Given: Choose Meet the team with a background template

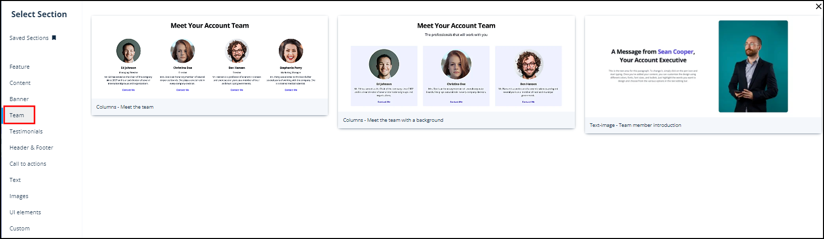Looking at the screenshot, I should pos(456,71).
